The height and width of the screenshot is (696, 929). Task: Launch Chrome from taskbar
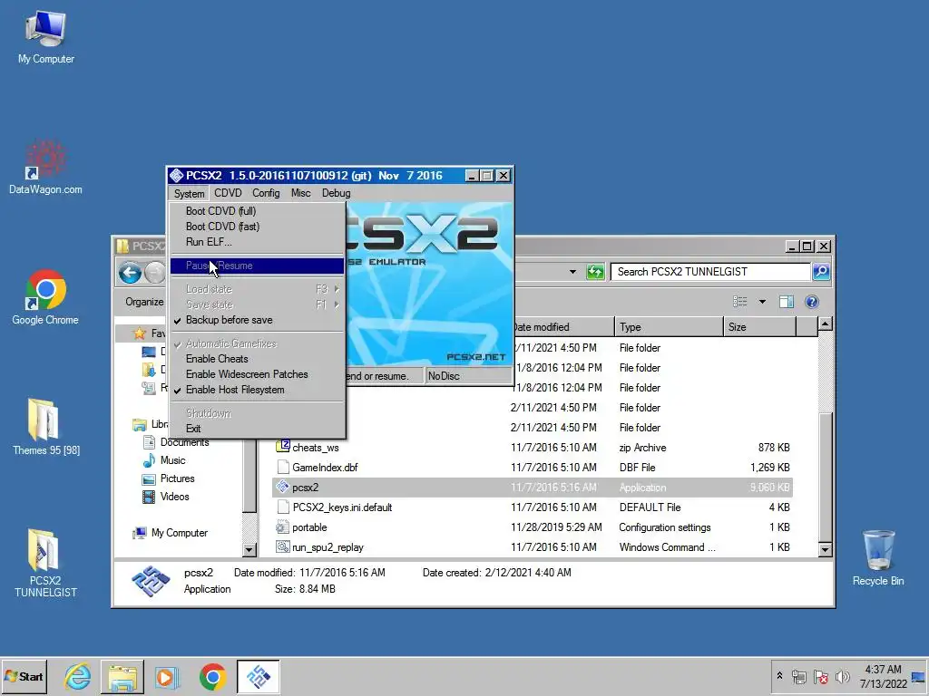[212, 676]
